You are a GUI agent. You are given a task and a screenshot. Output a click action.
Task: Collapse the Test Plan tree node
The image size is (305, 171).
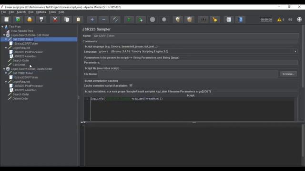2,27
